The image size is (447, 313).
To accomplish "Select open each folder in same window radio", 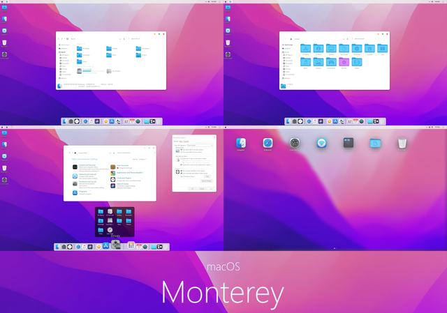I will tap(182, 150).
